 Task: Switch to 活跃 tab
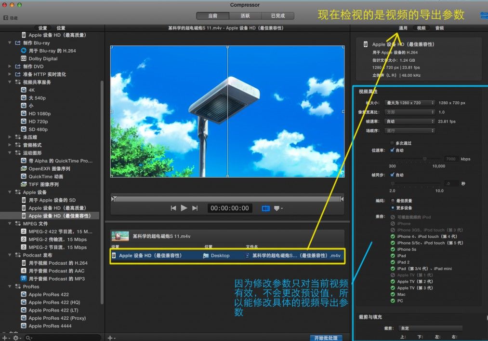coord(245,15)
